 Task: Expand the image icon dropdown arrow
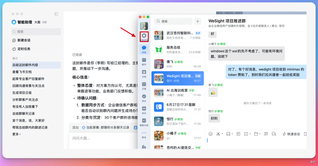(232, 134)
